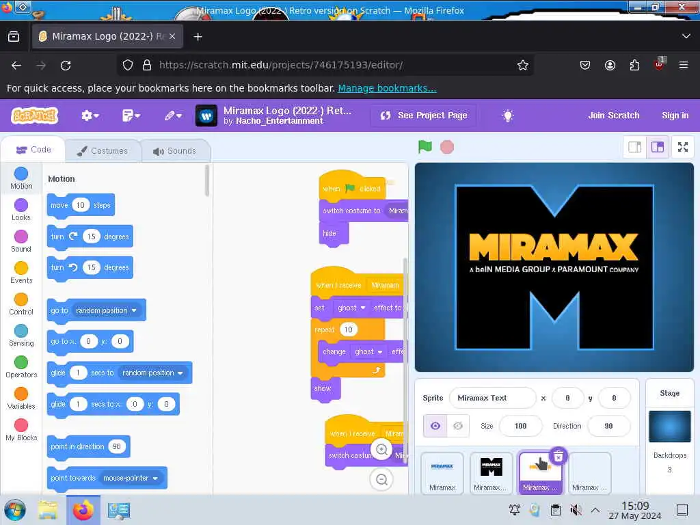Select the My Blocks category
Image resolution: width=700 pixels, height=525 pixels.
tap(21, 430)
